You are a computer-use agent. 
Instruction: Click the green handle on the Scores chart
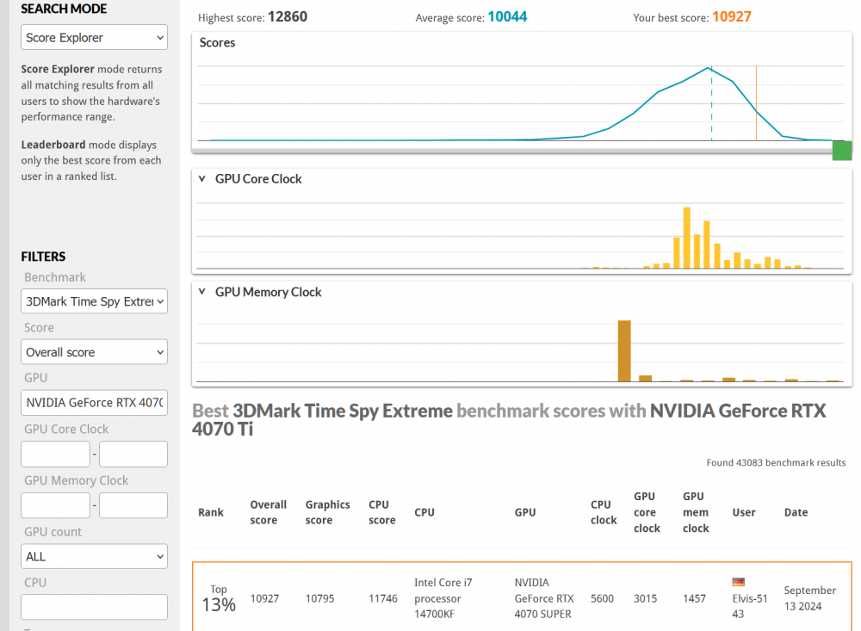tap(841, 151)
